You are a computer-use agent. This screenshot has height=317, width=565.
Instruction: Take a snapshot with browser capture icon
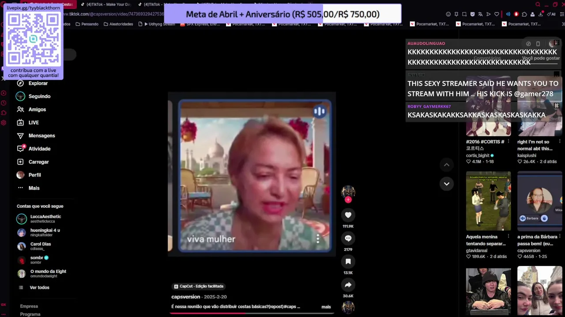tap(464, 14)
